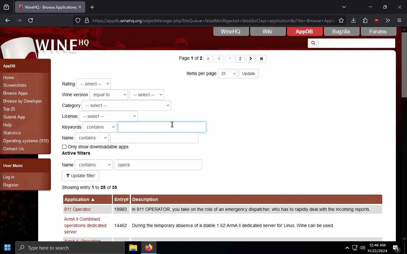Switch to the Wiki tab

click(267, 31)
